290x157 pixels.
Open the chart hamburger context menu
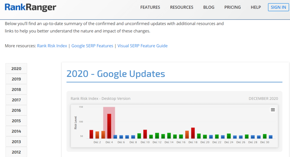click(273, 110)
